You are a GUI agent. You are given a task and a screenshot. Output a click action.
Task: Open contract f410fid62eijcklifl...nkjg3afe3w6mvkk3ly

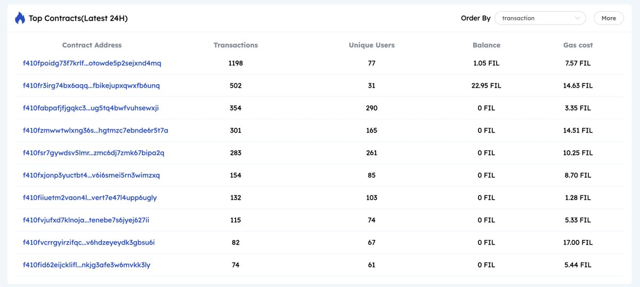click(86, 265)
